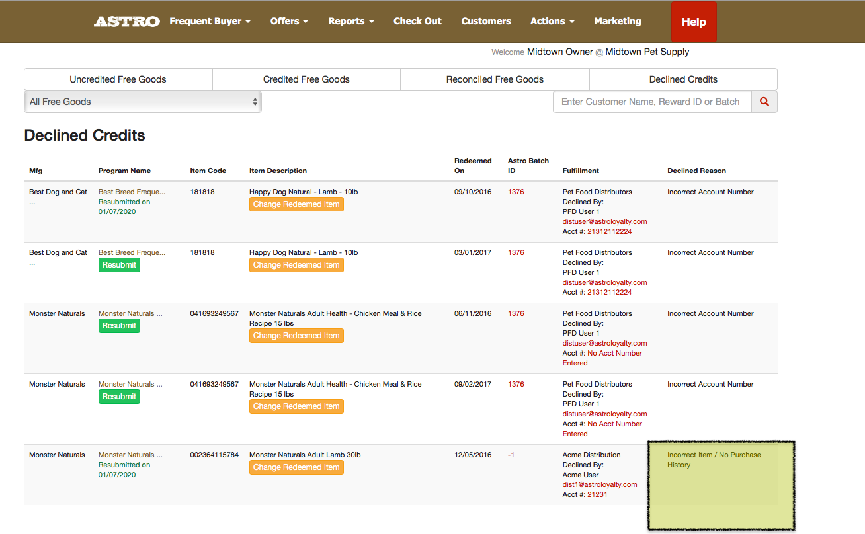Open batch ID 1376 in the 03/01/2017 row

coord(516,252)
